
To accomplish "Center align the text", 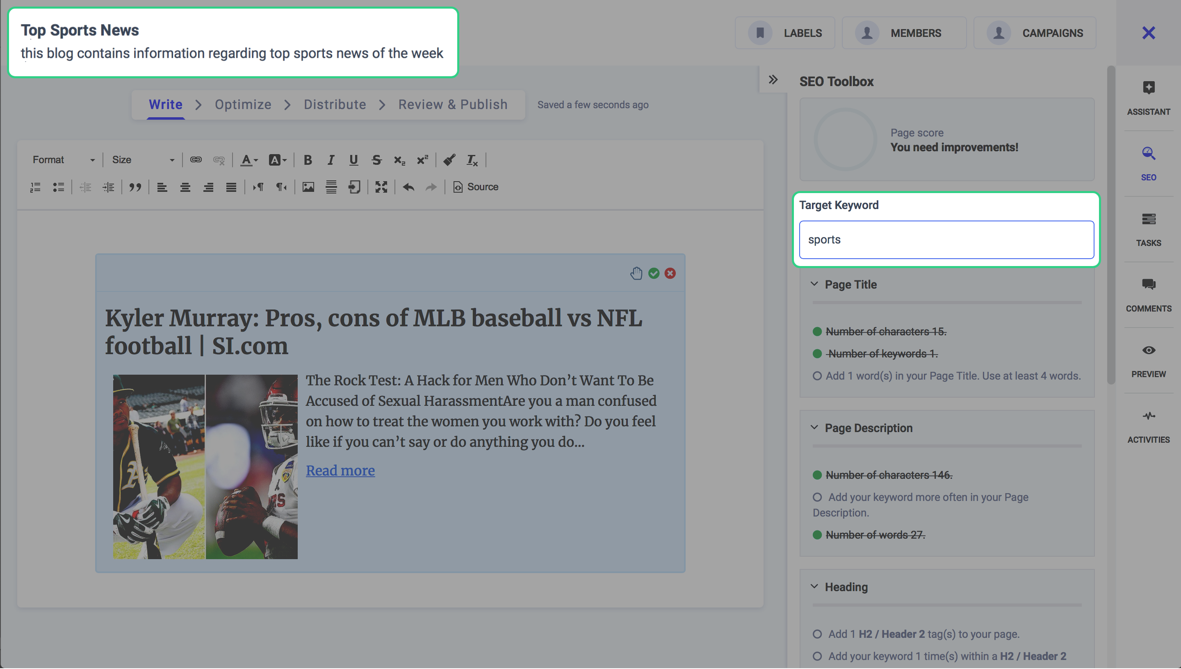I will coord(185,187).
